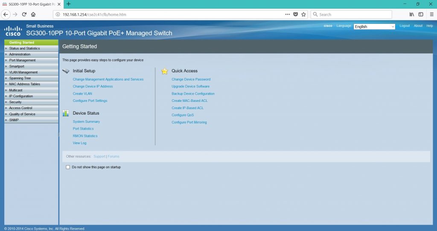Expand the Smartport menu

pyautogui.click(x=31, y=66)
